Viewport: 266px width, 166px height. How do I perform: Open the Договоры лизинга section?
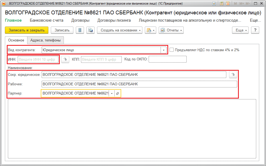click(x=114, y=20)
